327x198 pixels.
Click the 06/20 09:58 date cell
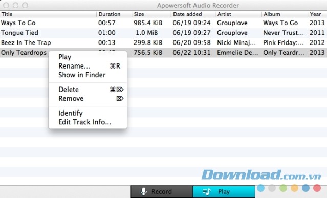191,42
